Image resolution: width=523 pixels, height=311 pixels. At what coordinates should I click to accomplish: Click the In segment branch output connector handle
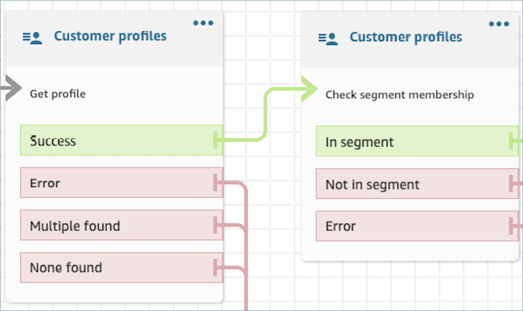click(513, 142)
